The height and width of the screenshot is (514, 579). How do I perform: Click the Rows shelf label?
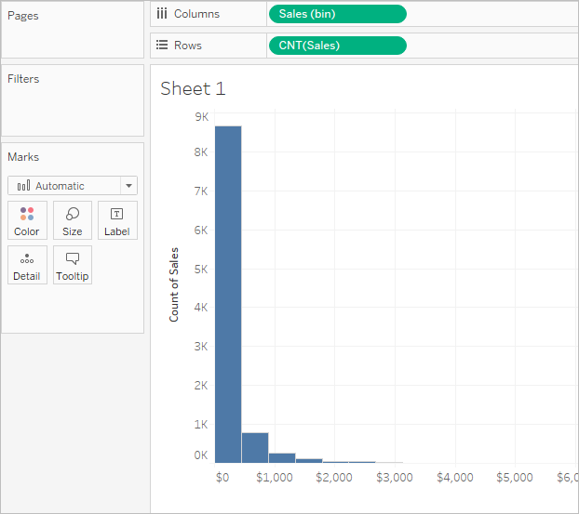point(188,46)
